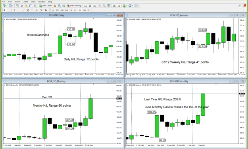Select the Text Label tool
Screen dimensions: 248x149
[41, 10]
